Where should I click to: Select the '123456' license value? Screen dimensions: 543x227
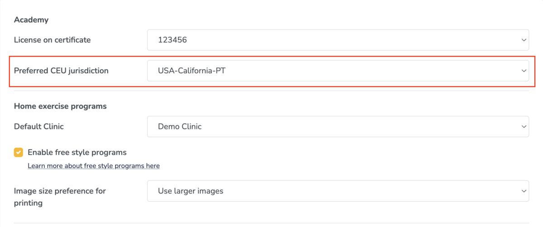172,40
